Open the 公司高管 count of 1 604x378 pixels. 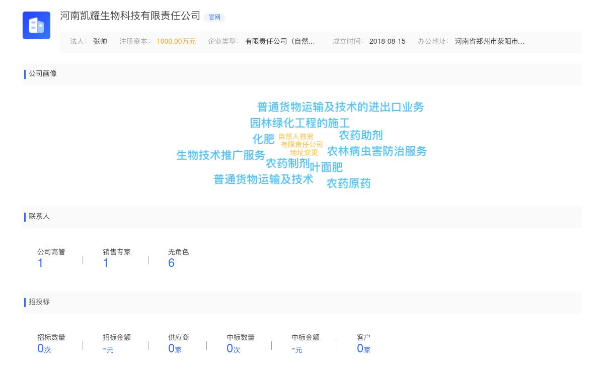(x=40, y=263)
